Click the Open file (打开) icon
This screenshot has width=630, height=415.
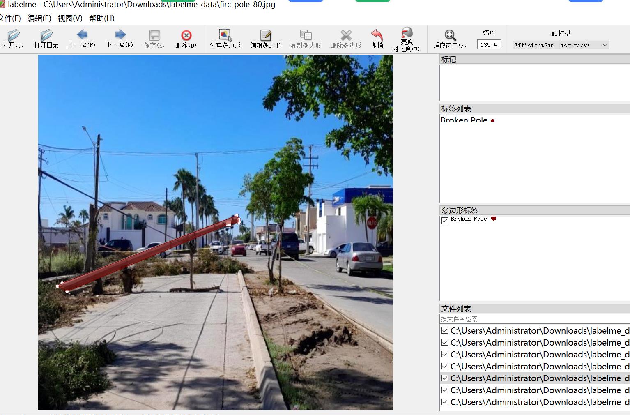click(13, 36)
